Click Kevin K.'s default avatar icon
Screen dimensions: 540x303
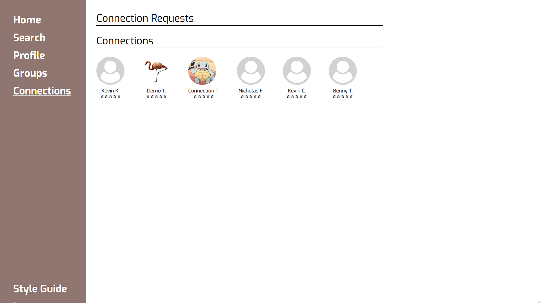click(110, 71)
